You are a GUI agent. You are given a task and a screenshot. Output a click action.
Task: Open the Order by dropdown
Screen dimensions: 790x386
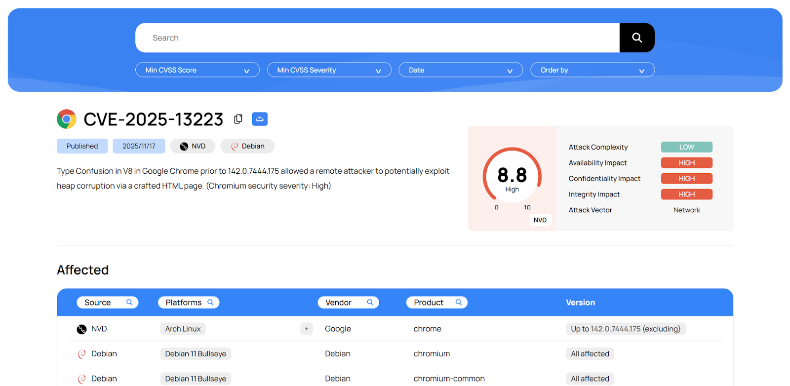592,70
